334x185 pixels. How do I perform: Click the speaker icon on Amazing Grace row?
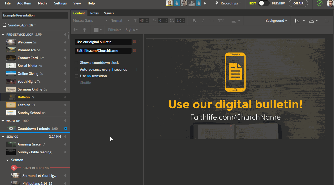[65, 144]
